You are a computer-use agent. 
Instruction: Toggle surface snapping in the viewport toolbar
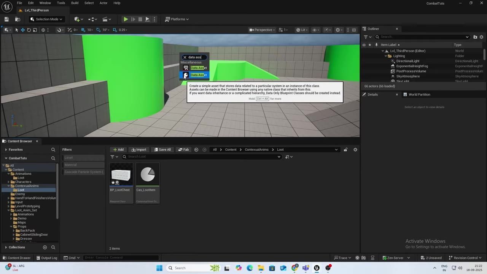tap(70, 30)
